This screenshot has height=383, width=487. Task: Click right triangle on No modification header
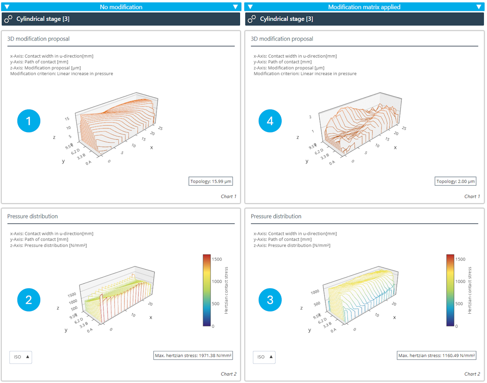[x=235, y=7]
